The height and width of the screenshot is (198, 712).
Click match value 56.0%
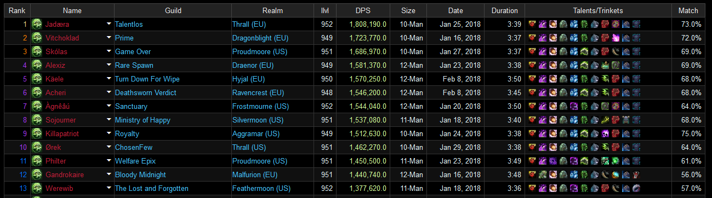[691, 174]
